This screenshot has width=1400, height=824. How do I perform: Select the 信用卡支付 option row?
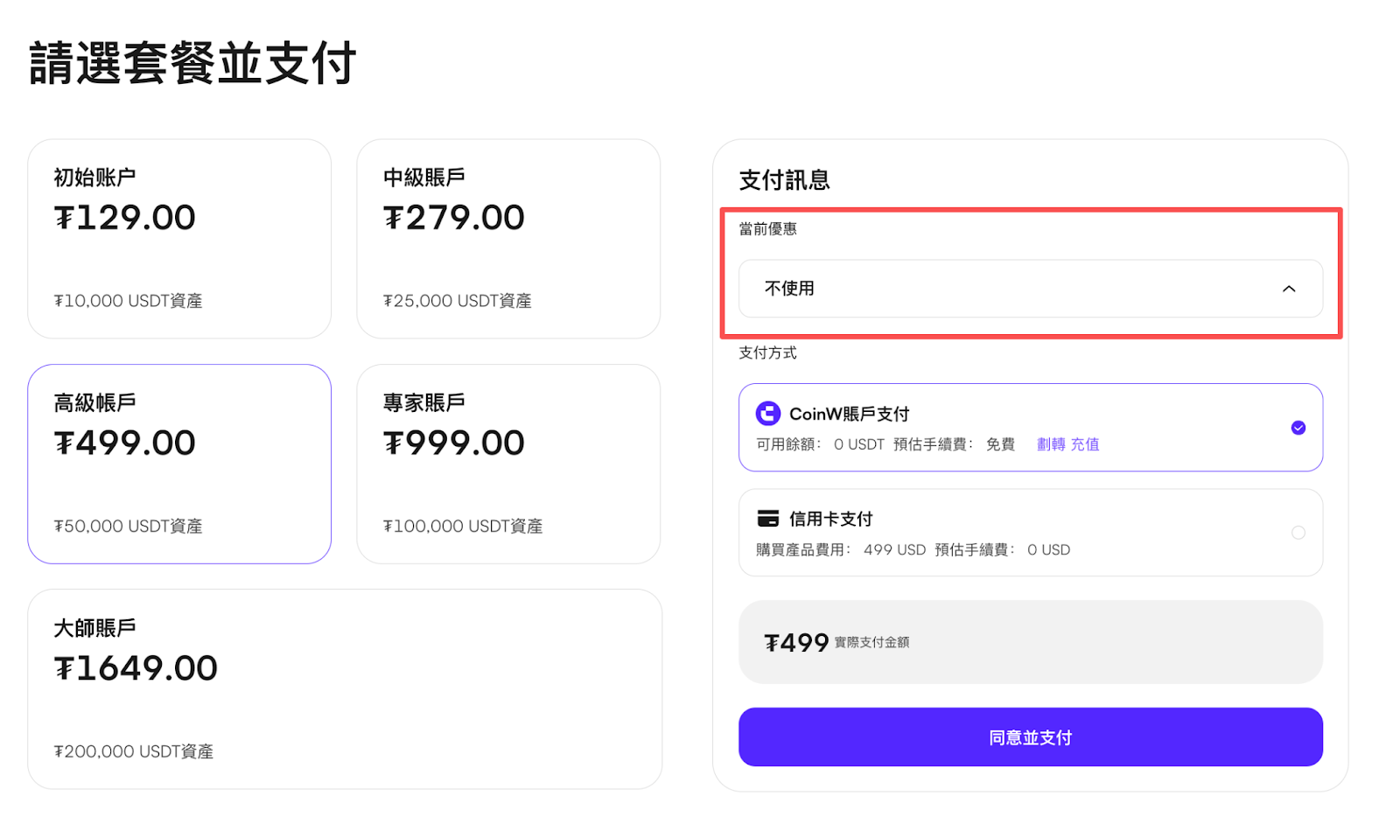1030,533
